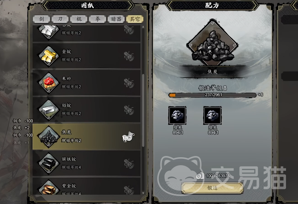Open the 拳 fist tab

(98, 19)
